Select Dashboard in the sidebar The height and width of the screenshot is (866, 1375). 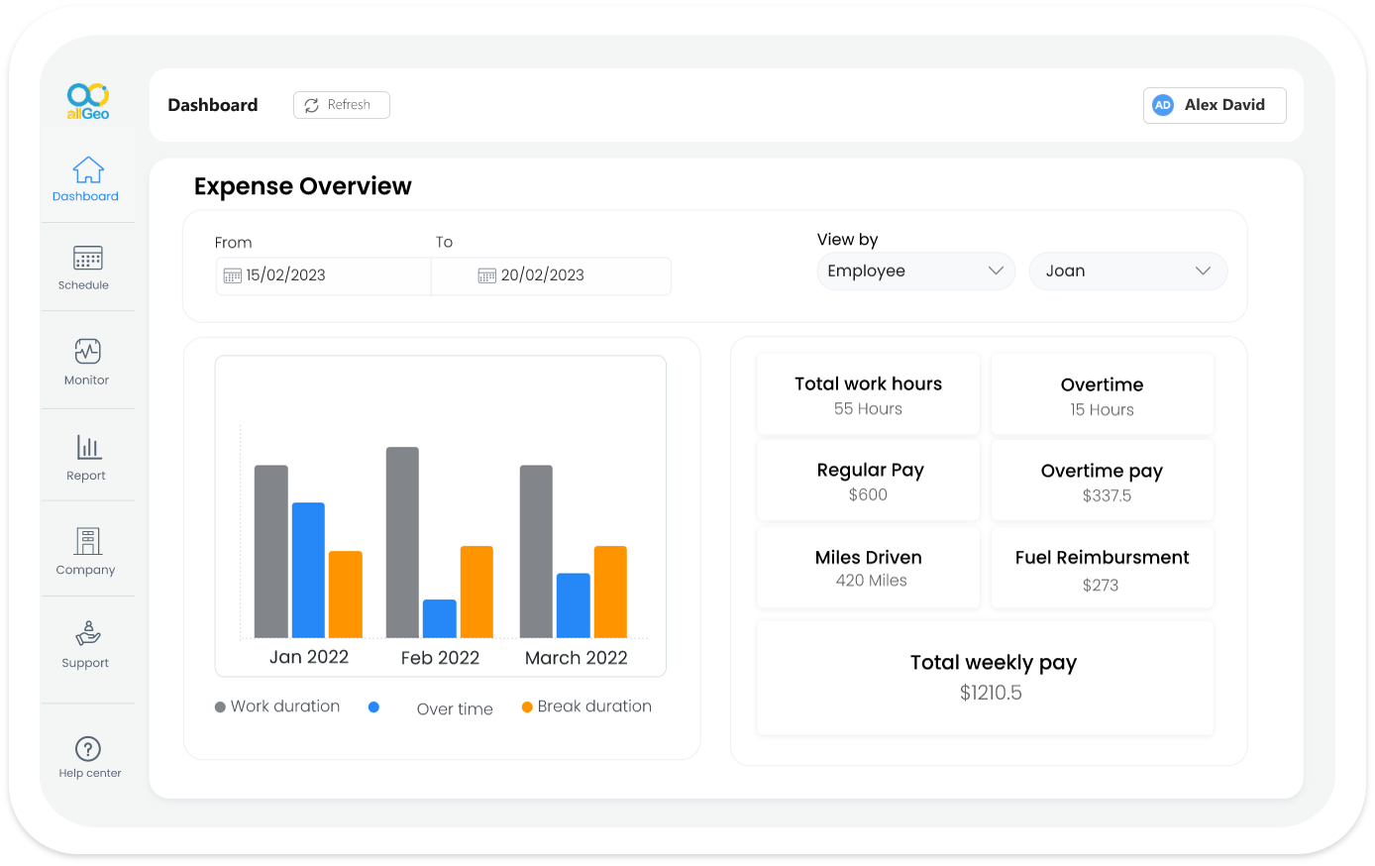(x=86, y=178)
